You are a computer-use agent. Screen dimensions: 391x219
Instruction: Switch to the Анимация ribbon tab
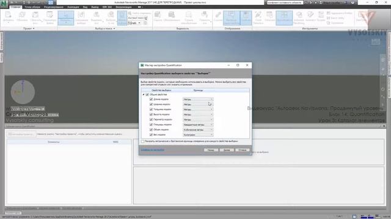tap(73, 7)
